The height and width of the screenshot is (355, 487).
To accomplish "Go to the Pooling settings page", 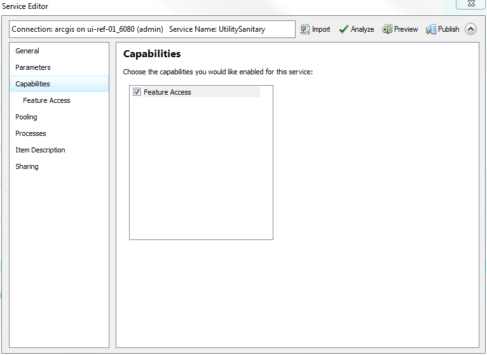I will tap(59, 117).
